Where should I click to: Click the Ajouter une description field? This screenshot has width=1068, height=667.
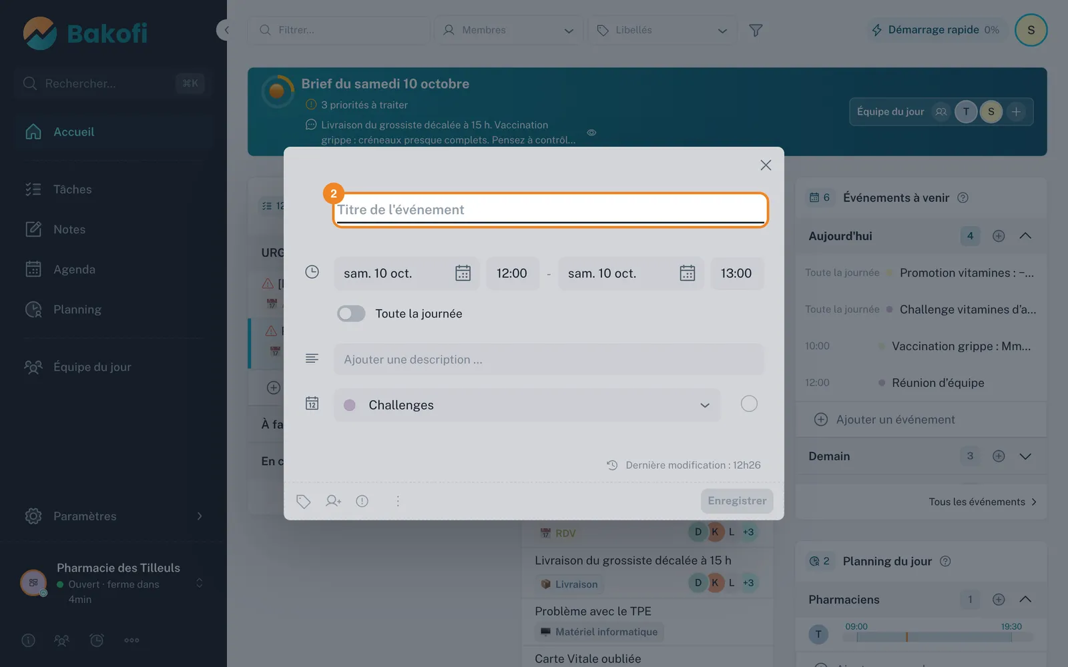pos(549,360)
